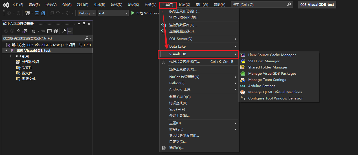358x155 pixels.
Task: Click the 005-VisualGDB-test title button
Action: tap(317, 5)
